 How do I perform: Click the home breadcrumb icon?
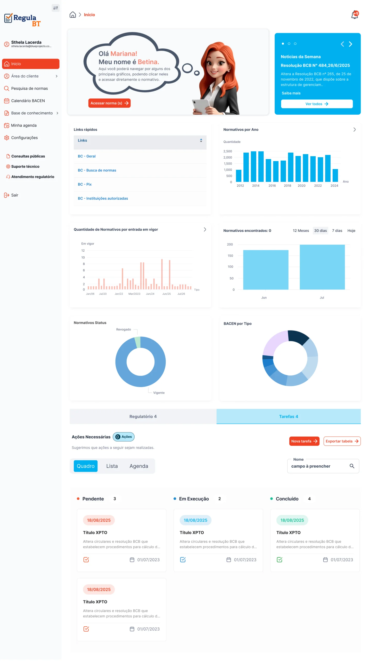tap(73, 15)
